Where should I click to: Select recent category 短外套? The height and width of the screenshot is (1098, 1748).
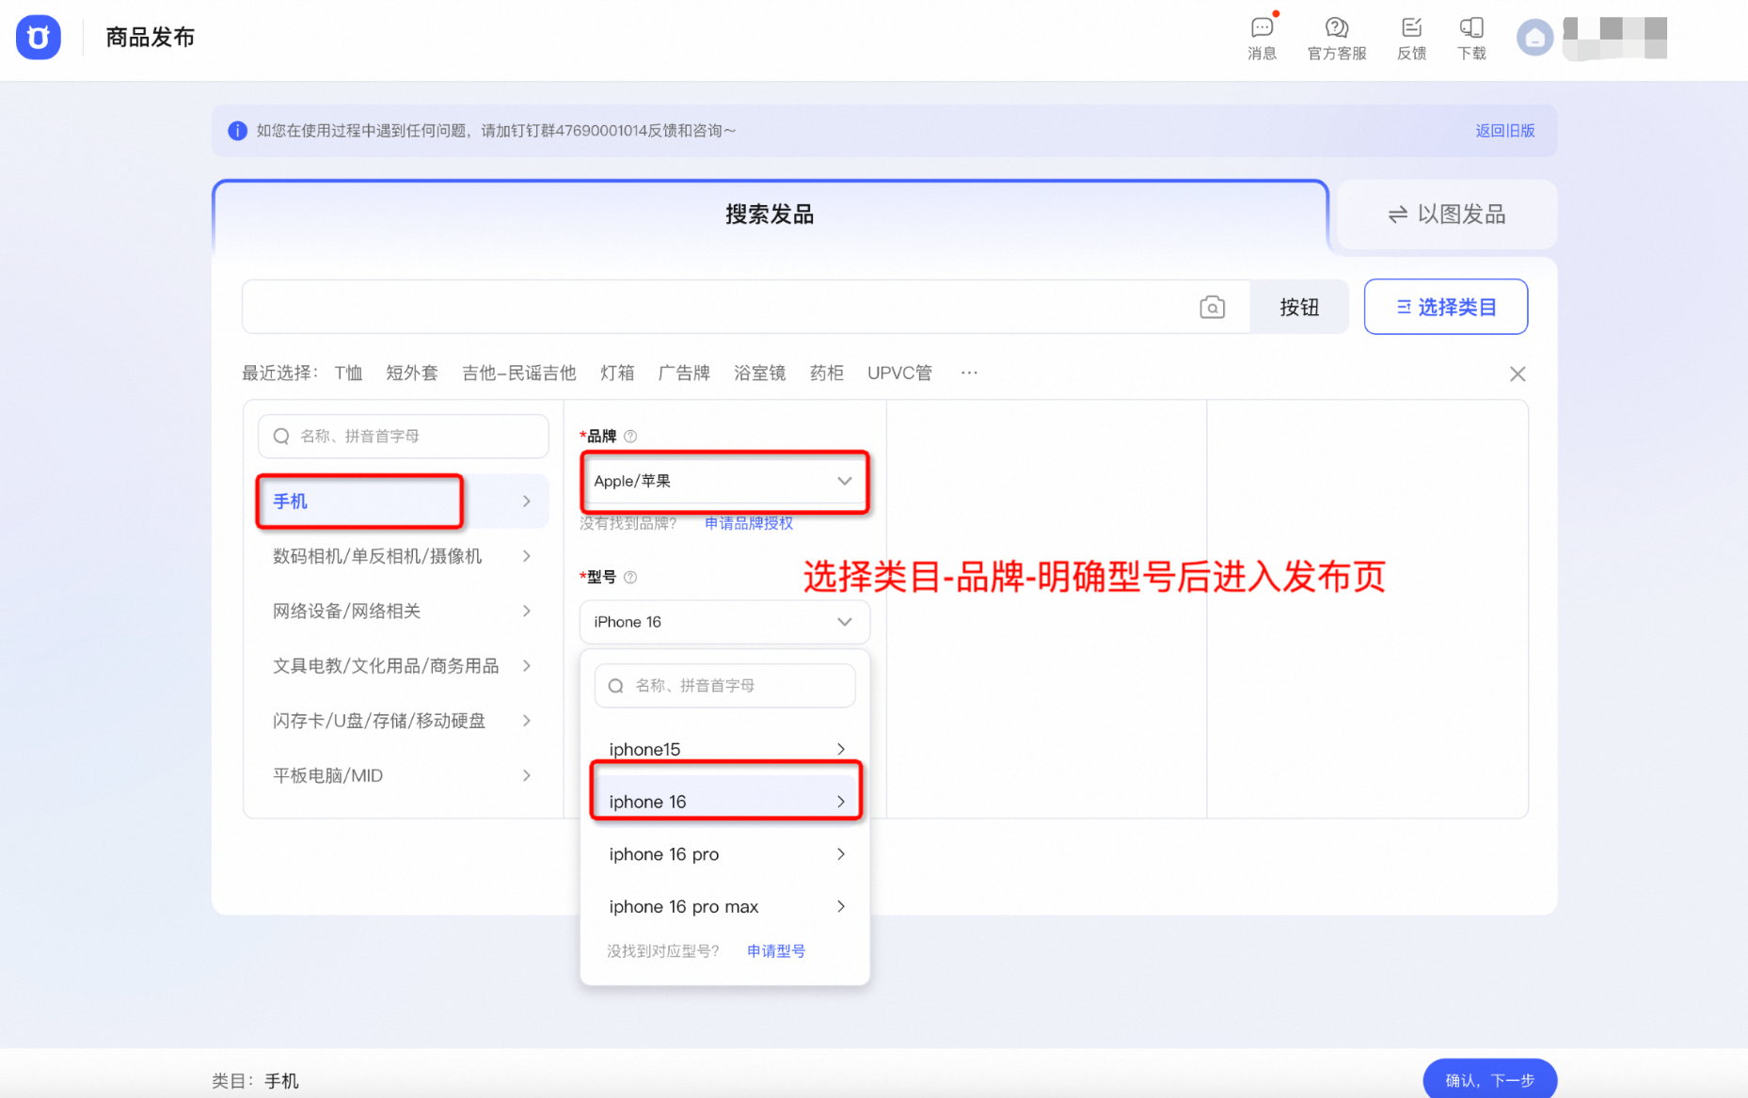click(x=412, y=374)
